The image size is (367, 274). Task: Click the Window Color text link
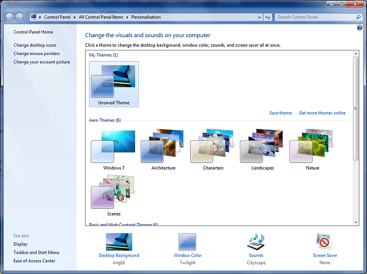coord(188,255)
